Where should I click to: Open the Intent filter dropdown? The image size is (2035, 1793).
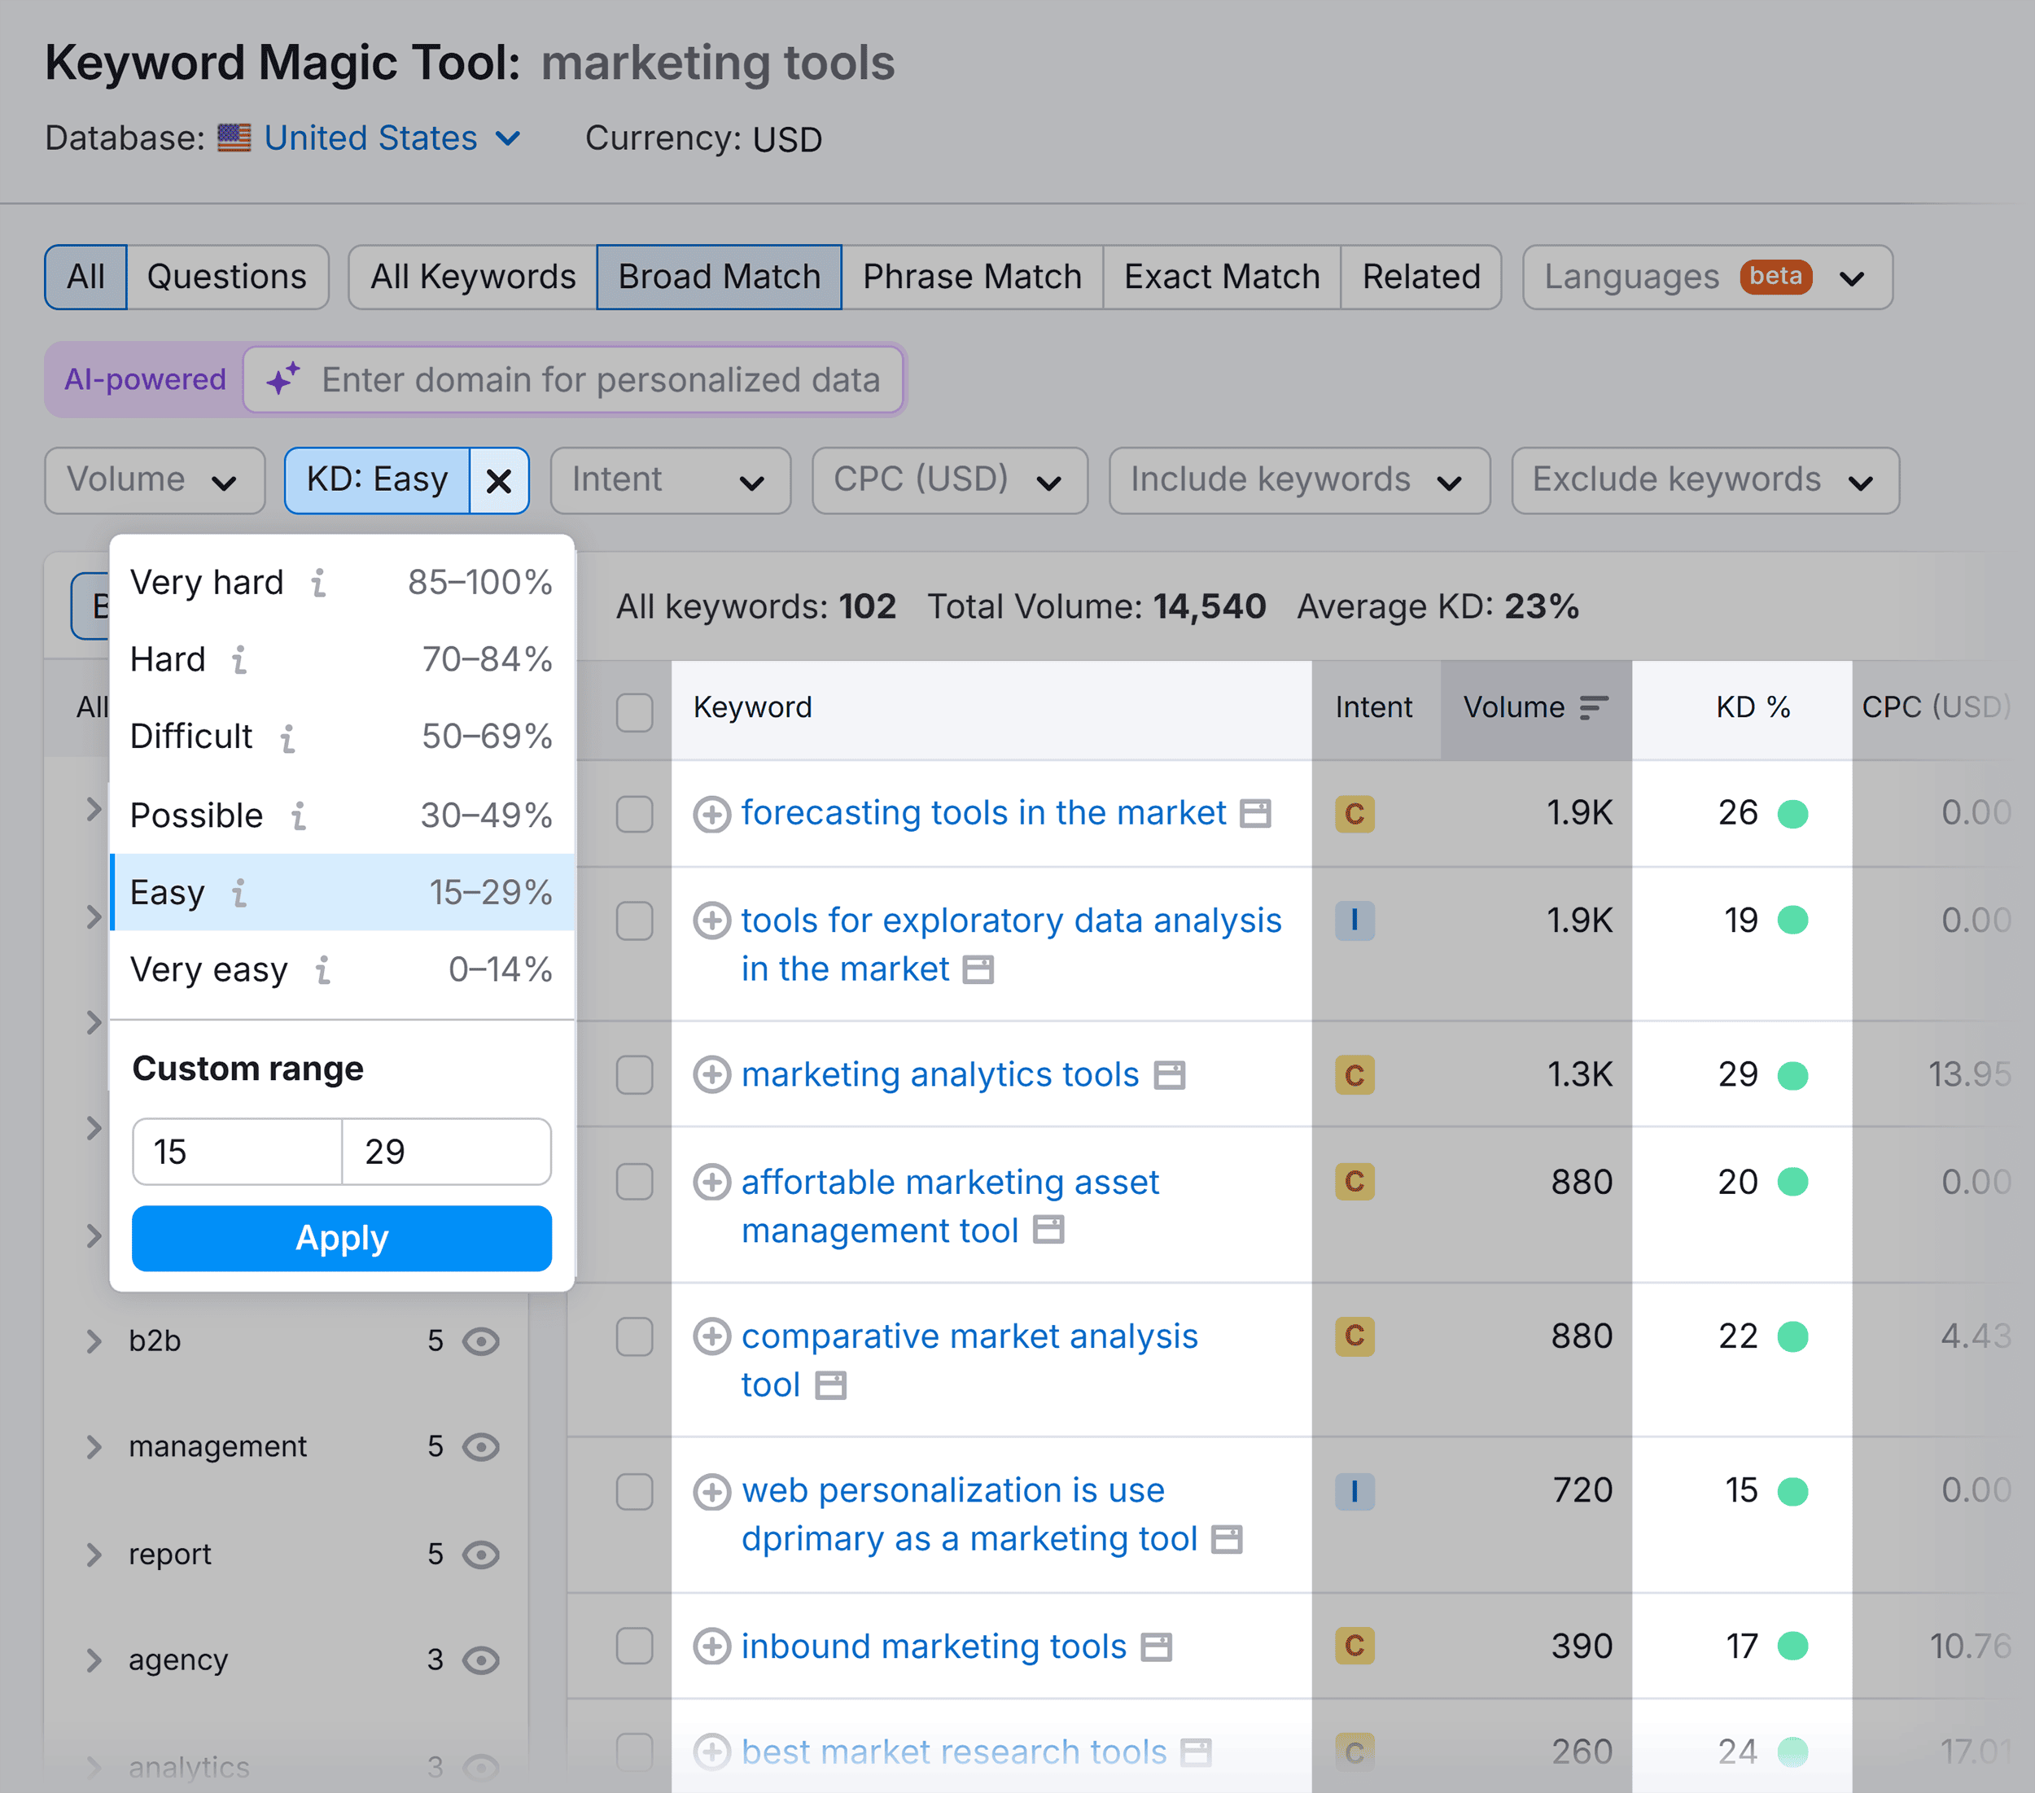pyautogui.click(x=669, y=480)
